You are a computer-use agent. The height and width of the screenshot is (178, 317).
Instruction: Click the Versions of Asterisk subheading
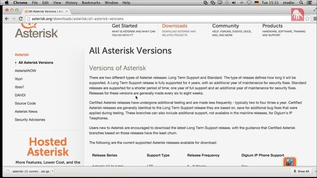[x=117, y=68]
